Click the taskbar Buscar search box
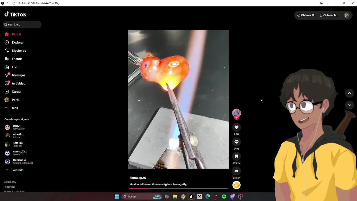Viewport: 357px width, 201px height. click(142, 197)
